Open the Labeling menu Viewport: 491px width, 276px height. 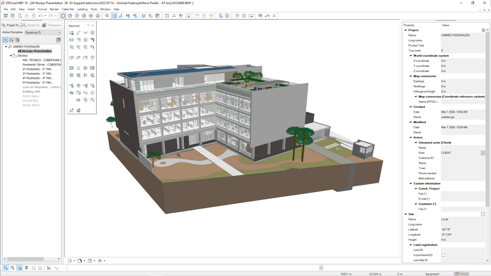tap(82, 9)
